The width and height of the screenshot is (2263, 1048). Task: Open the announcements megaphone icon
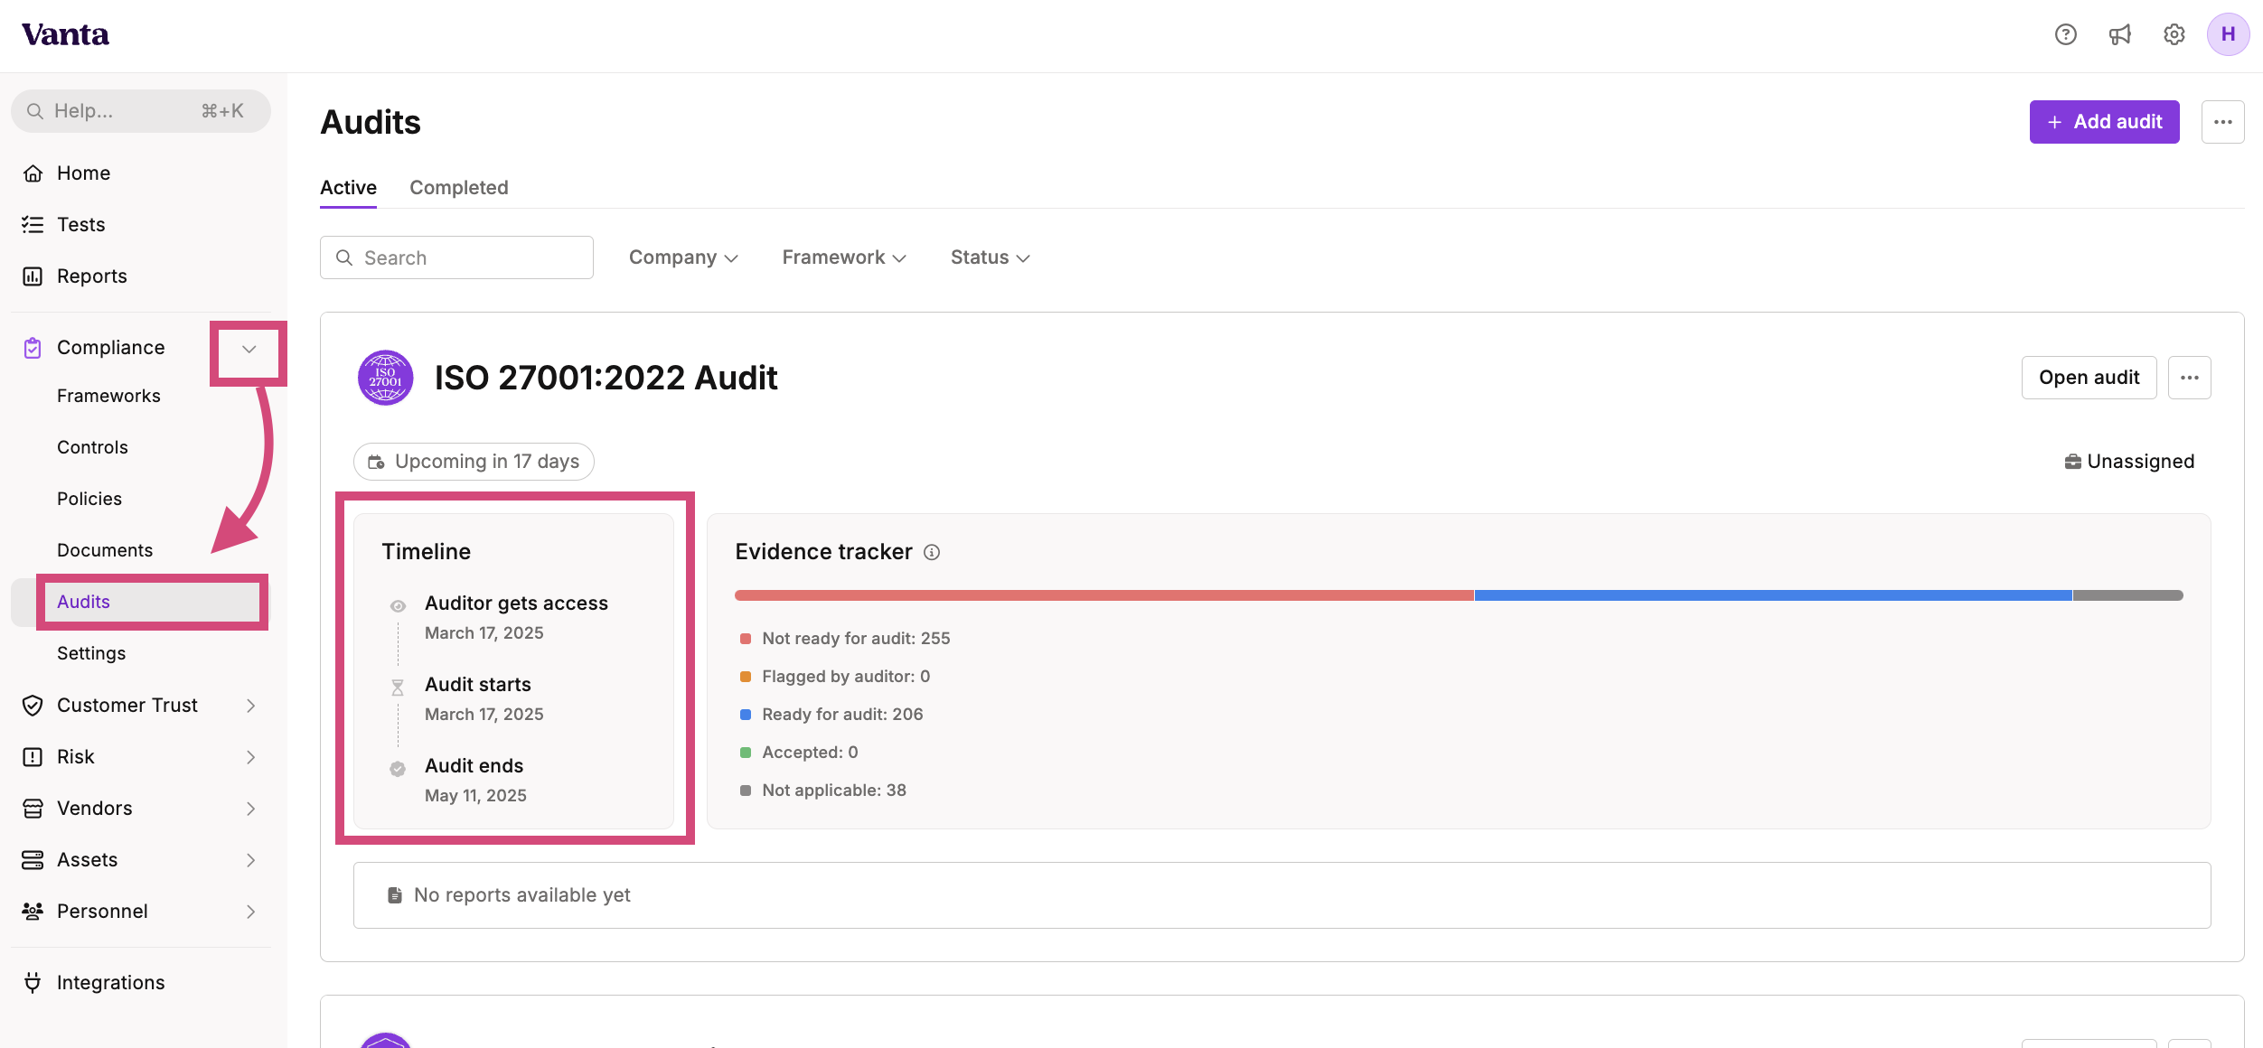coord(2120,34)
